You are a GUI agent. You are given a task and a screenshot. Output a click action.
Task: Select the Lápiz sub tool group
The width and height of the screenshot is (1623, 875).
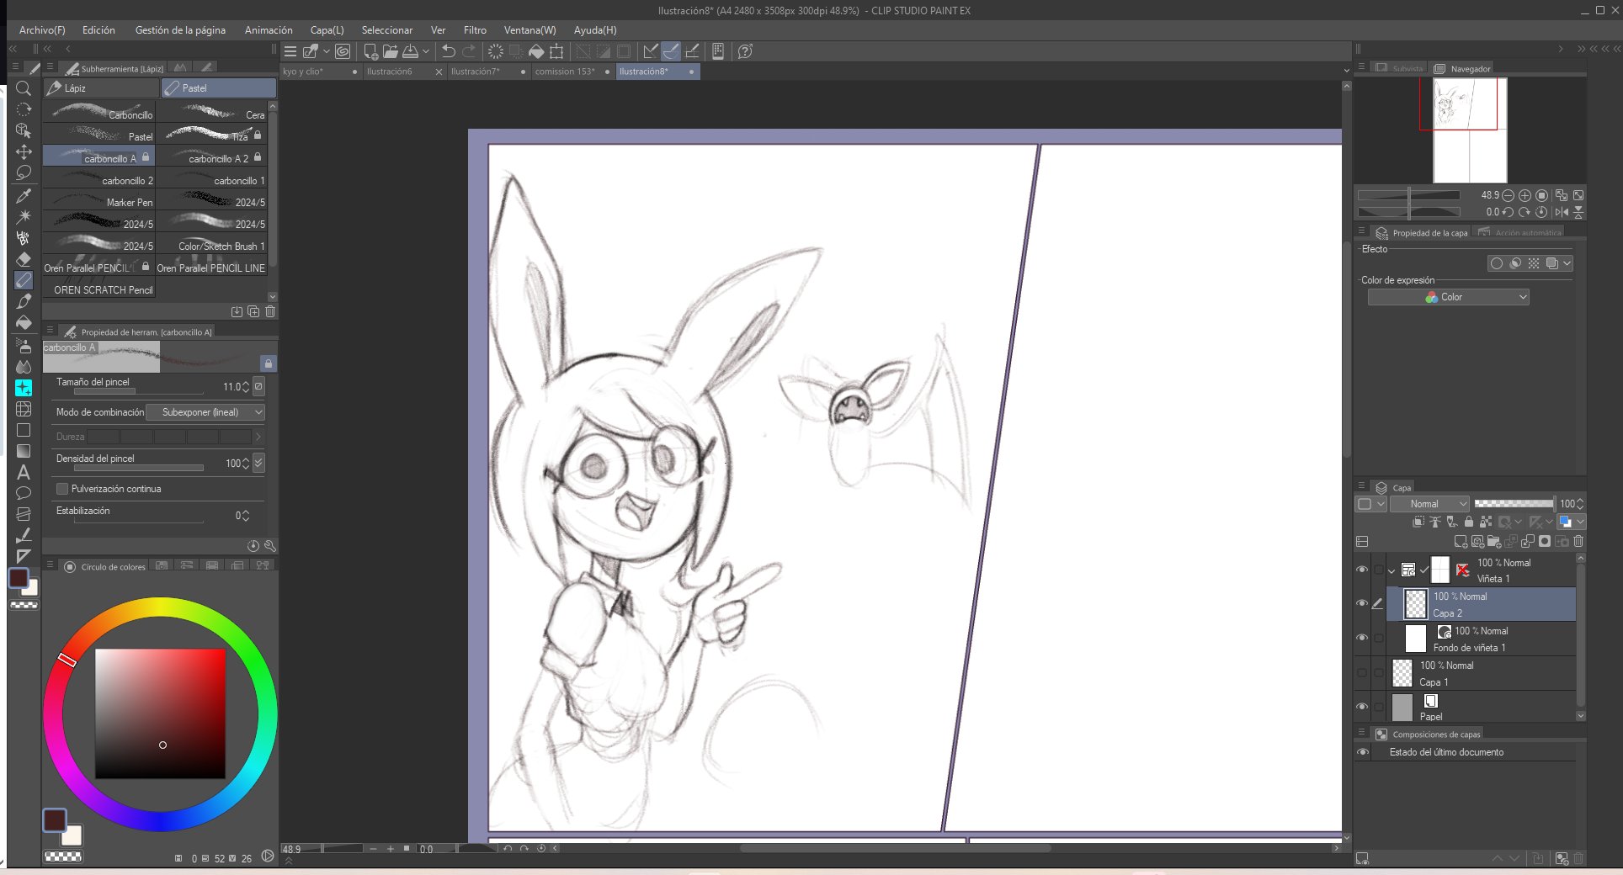(102, 87)
